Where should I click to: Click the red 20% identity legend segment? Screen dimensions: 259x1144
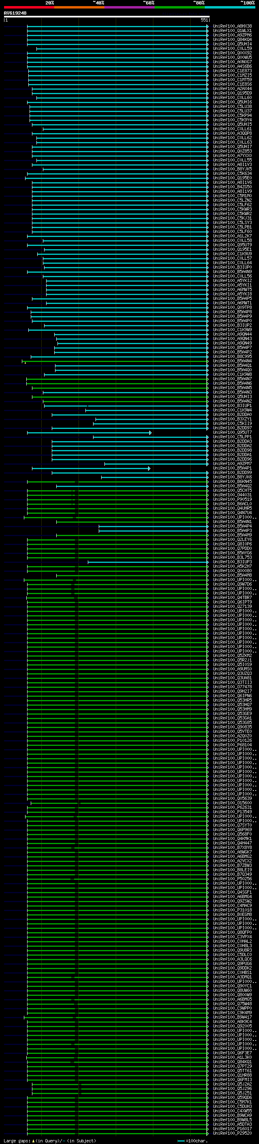pos(29,7)
